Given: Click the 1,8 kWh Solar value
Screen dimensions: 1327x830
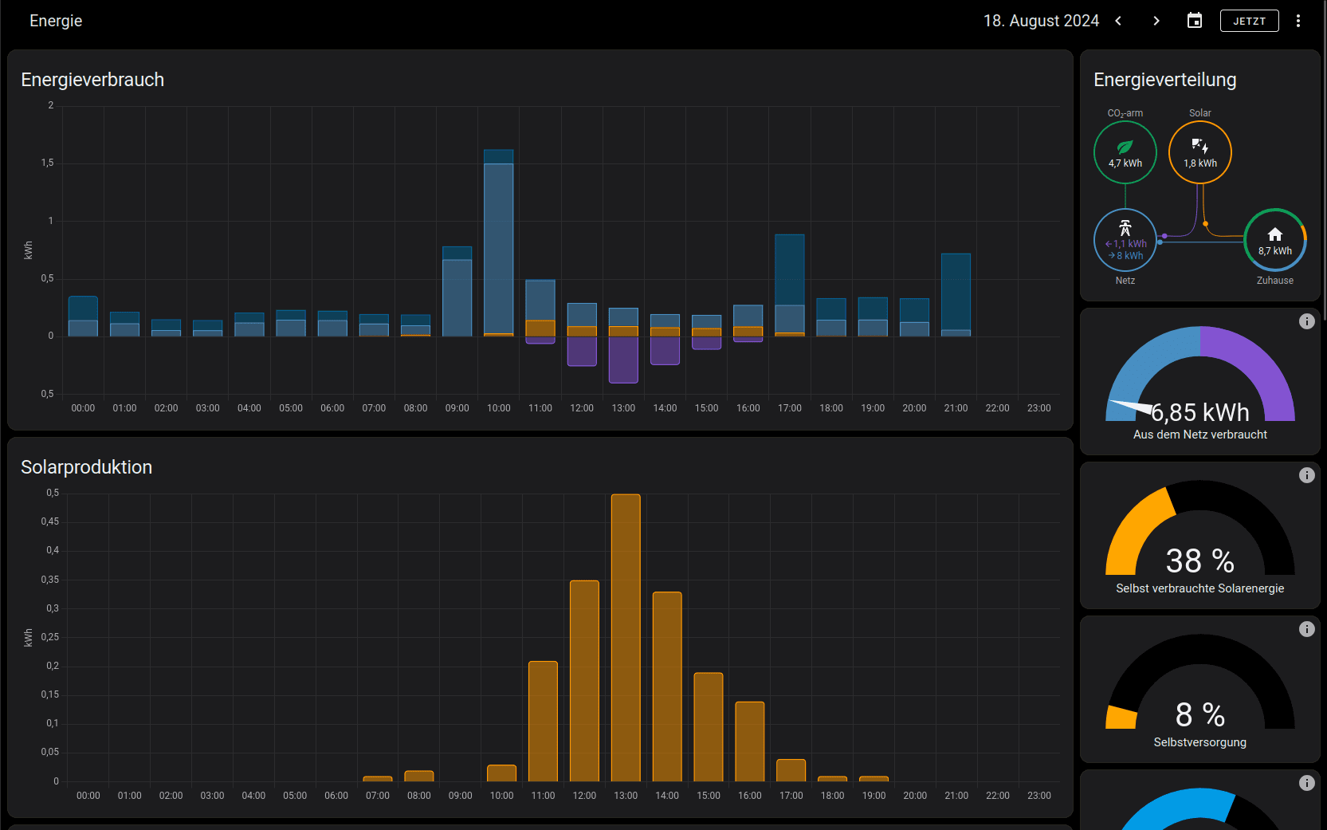Looking at the screenshot, I should click(1200, 163).
